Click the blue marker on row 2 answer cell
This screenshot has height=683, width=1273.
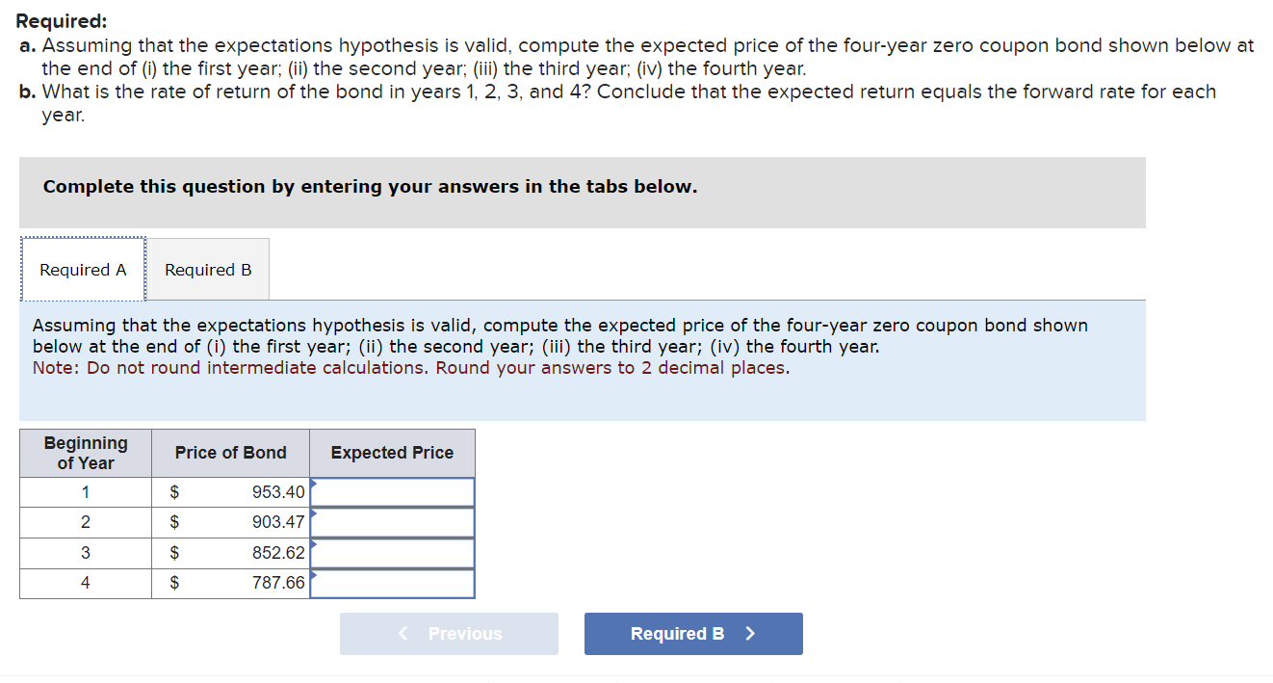click(313, 514)
